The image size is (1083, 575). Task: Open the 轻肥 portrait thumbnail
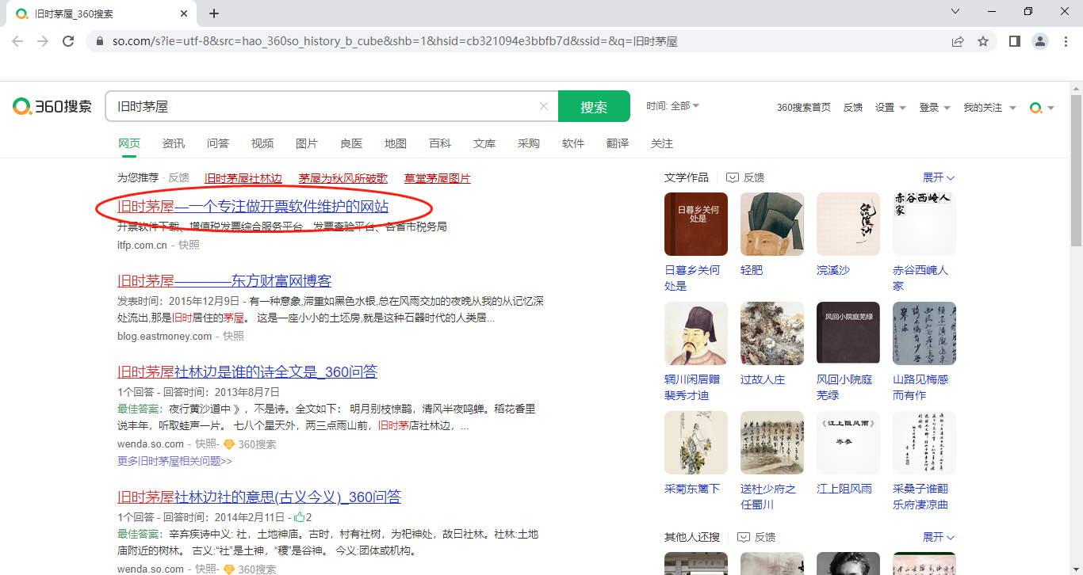point(772,223)
